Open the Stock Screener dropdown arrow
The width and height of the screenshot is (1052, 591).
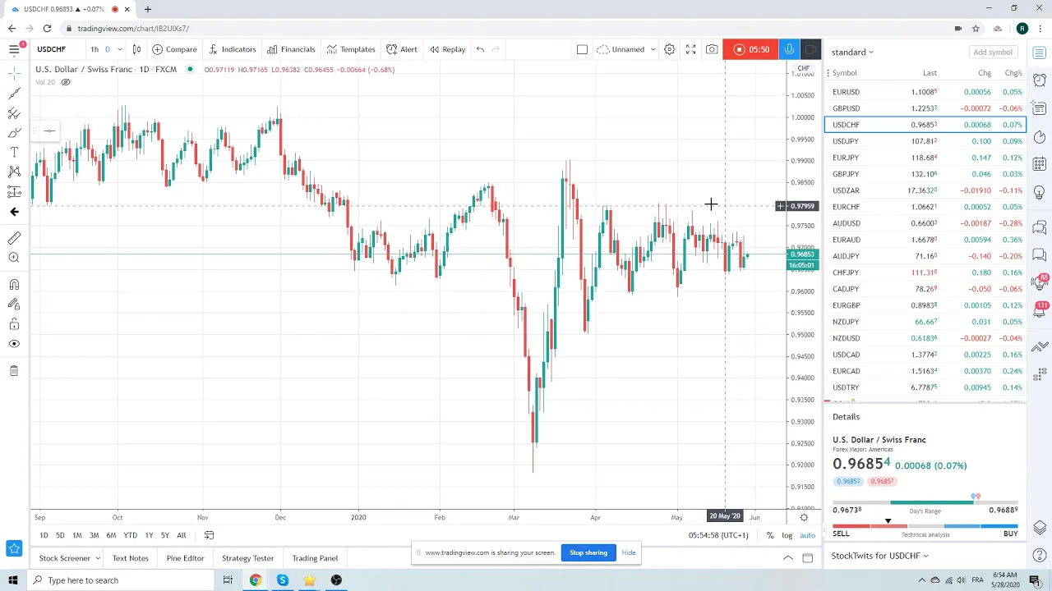(x=97, y=558)
